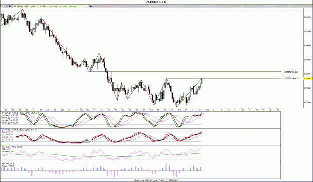Click the black crosshair diamond icon
The width and height of the screenshot is (313, 182).
tap(91, 6)
